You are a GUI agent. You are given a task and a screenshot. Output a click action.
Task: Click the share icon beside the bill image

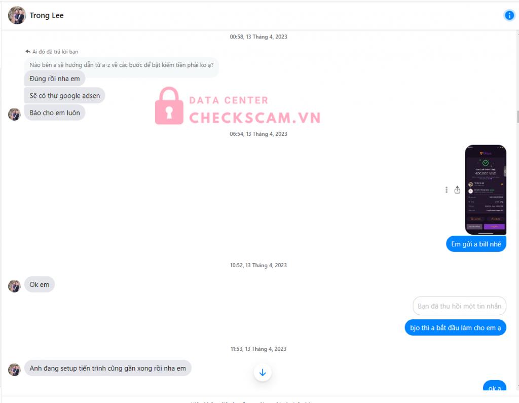click(457, 190)
